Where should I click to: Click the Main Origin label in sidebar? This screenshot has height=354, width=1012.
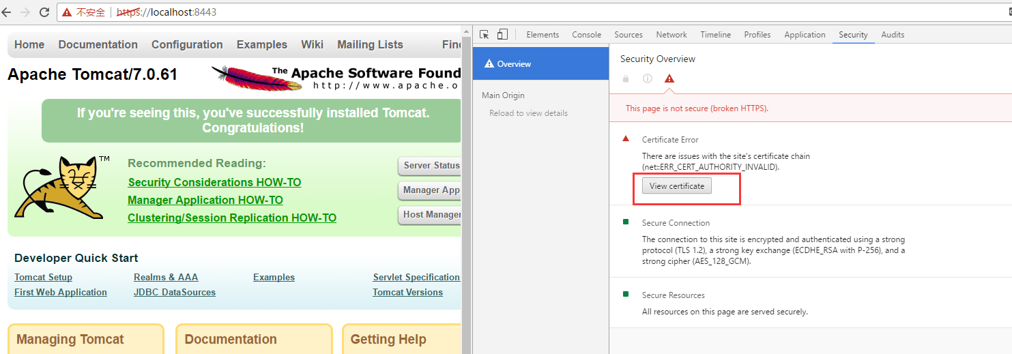tap(503, 95)
